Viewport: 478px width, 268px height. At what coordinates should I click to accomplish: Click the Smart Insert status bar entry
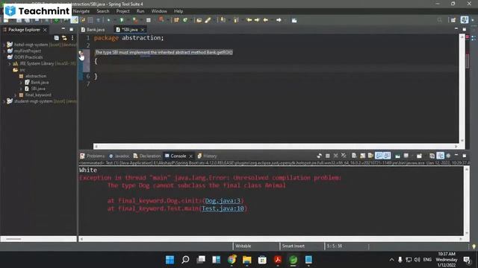point(294,246)
